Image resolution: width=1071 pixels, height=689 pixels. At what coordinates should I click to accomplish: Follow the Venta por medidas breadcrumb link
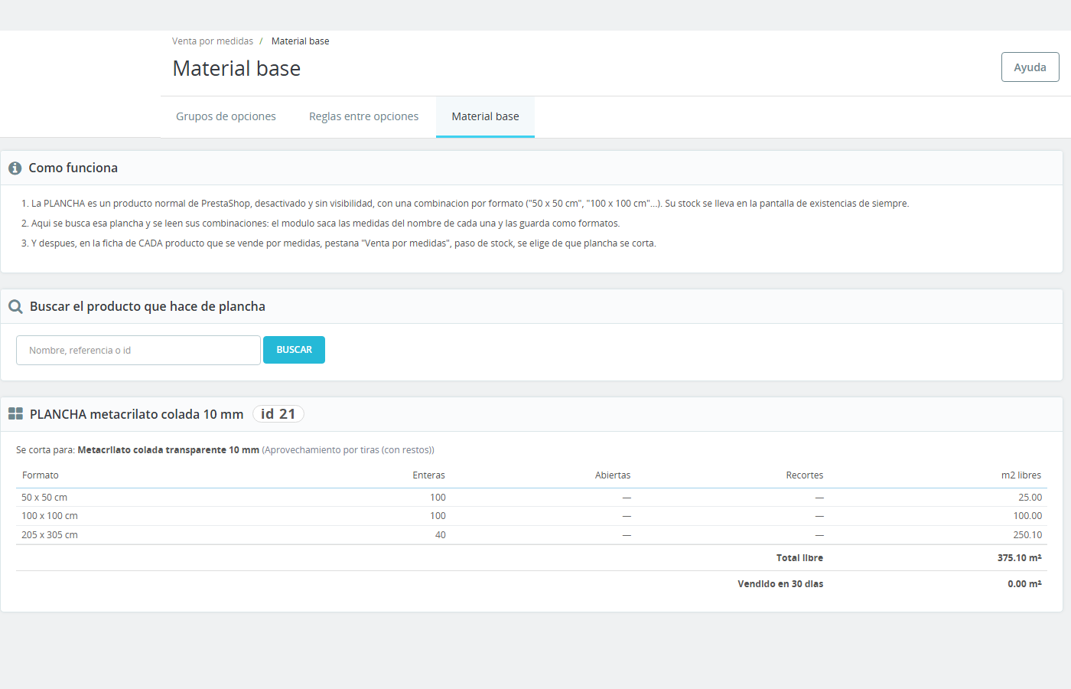click(x=213, y=41)
